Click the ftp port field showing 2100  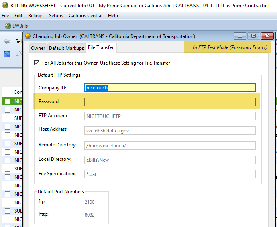point(80,202)
